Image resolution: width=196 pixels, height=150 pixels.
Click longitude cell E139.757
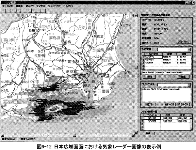click(x=184, y=57)
